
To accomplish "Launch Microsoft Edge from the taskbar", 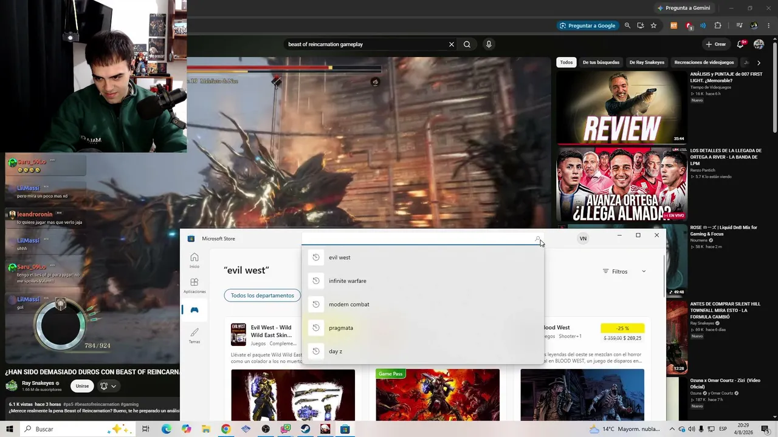I will (x=166, y=429).
